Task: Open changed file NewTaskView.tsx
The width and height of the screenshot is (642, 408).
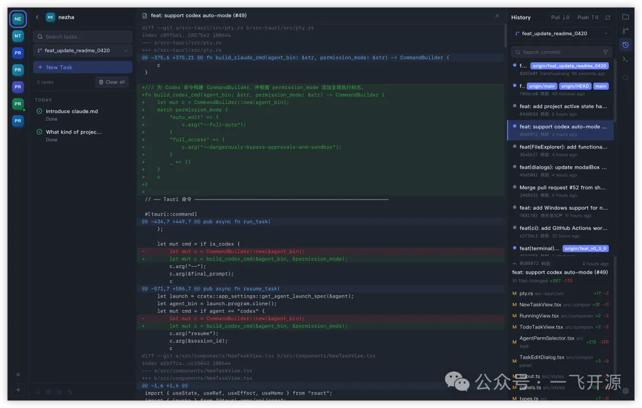Action: tap(560, 305)
